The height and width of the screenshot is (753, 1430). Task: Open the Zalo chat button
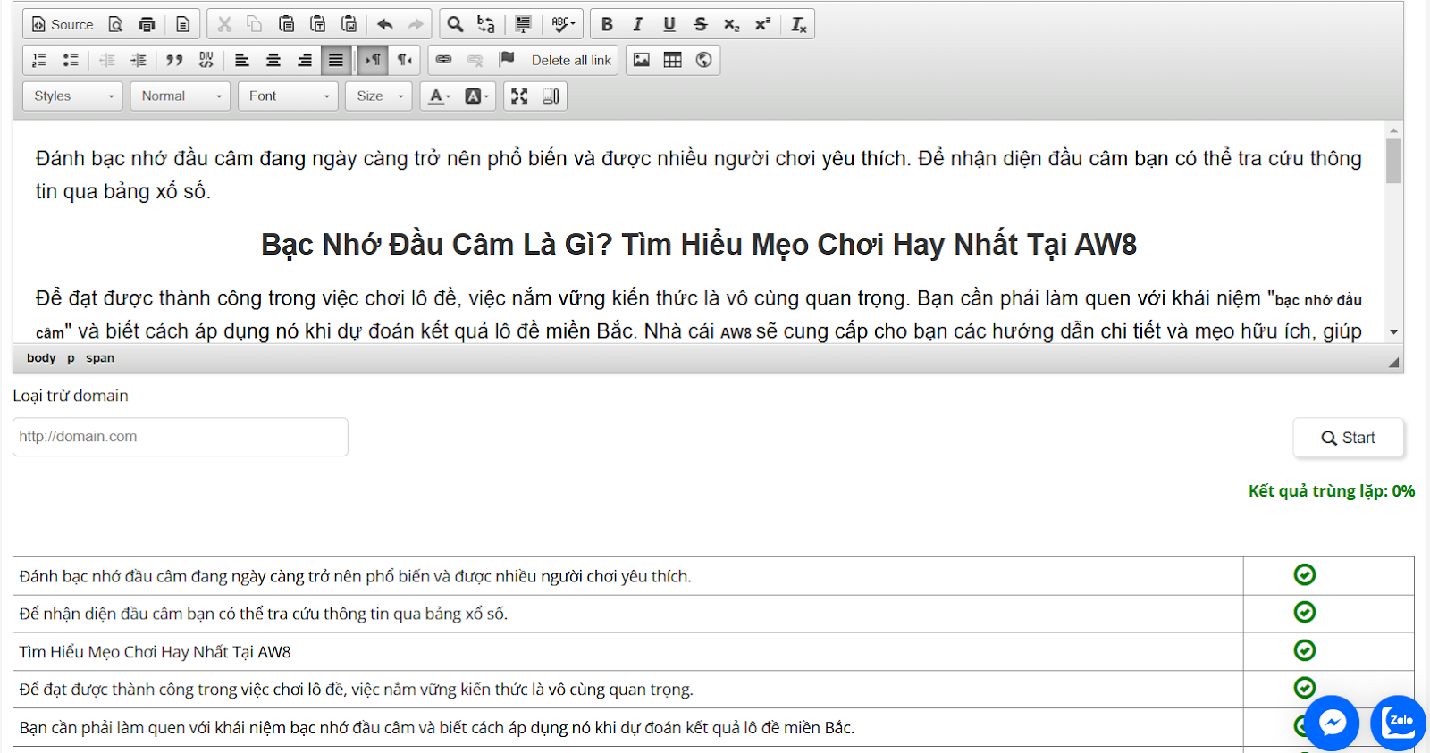(x=1398, y=722)
